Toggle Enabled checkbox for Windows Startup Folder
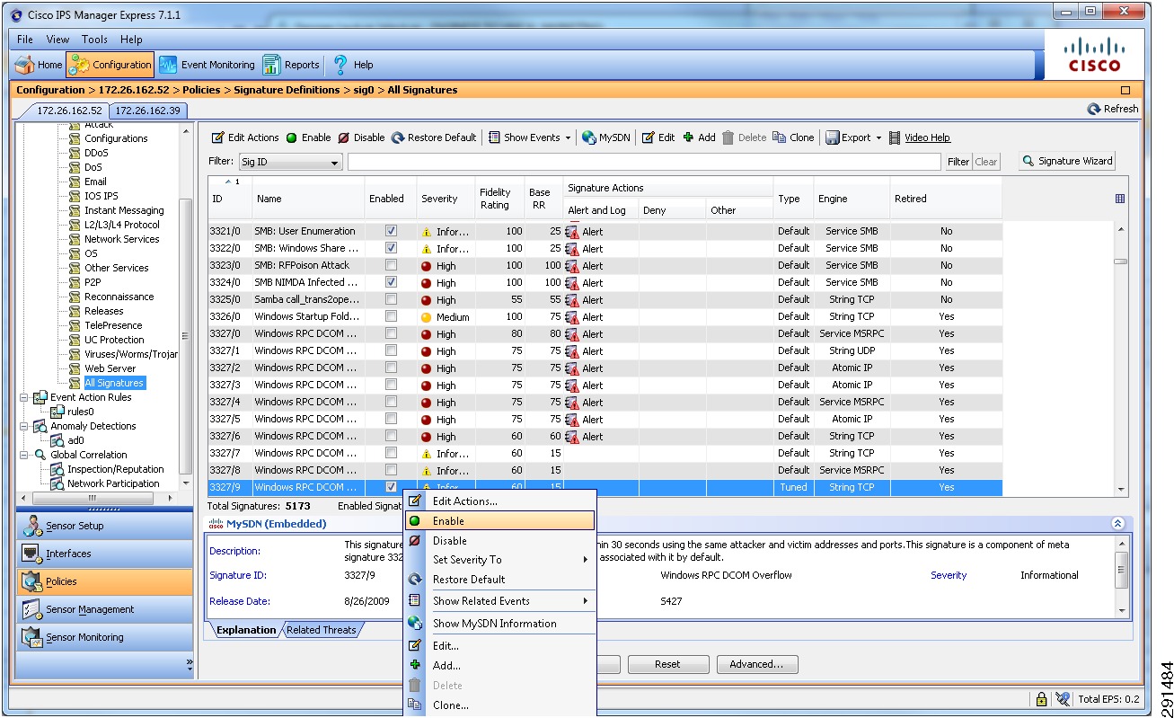 click(x=391, y=316)
